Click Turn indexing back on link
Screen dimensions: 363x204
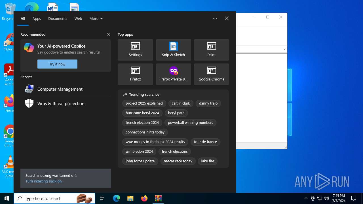coord(44,181)
